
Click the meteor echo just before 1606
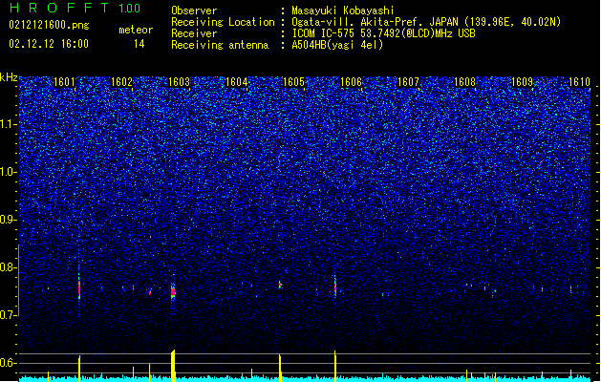click(x=335, y=287)
